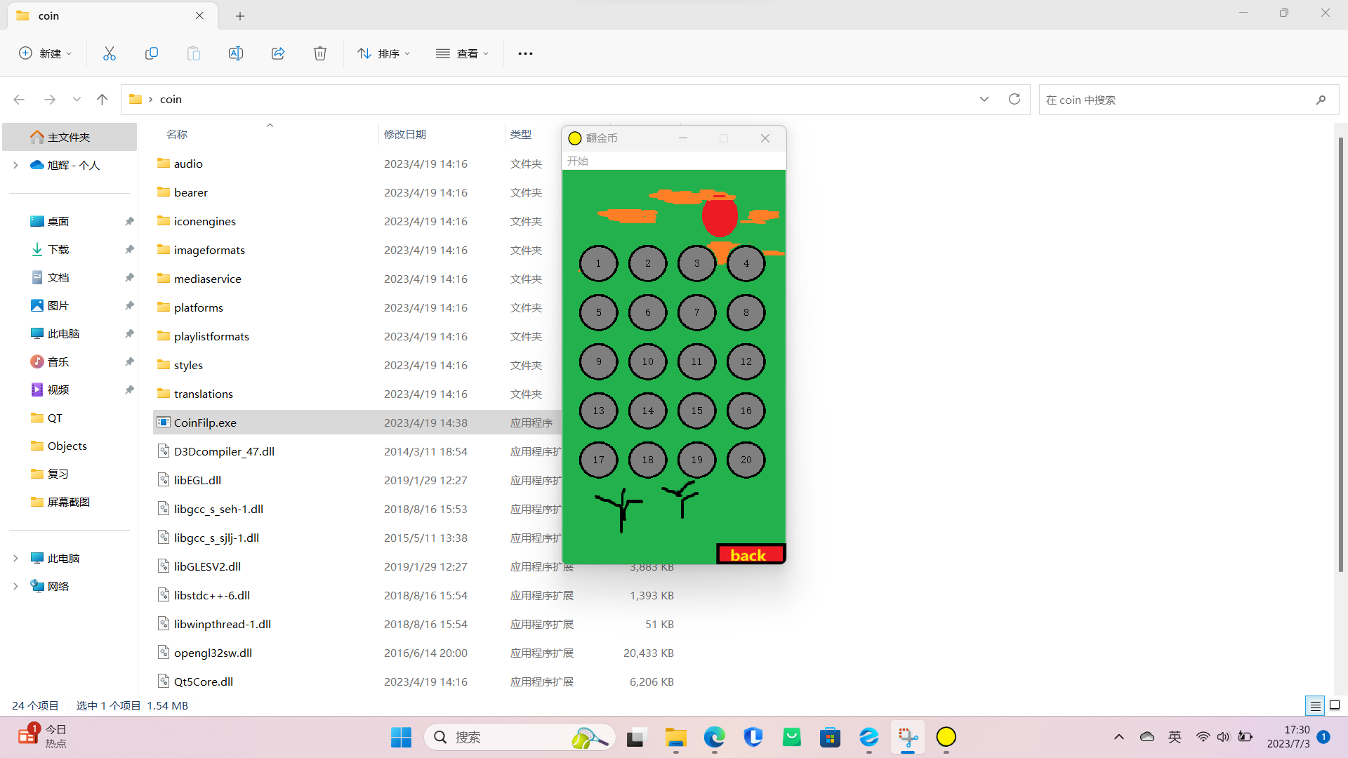Select level 12 coin button
Image resolution: width=1348 pixels, height=758 pixels.
pyautogui.click(x=746, y=361)
